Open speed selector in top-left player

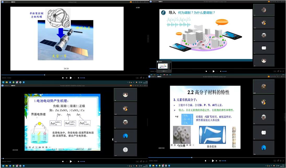click(137, 78)
